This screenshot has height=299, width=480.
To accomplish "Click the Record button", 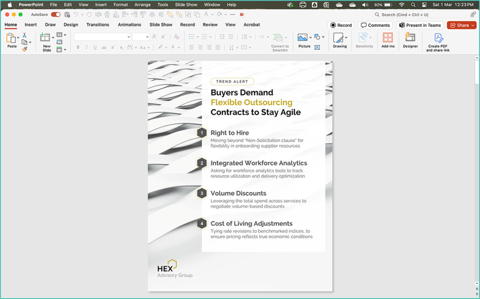I will click(x=341, y=25).
